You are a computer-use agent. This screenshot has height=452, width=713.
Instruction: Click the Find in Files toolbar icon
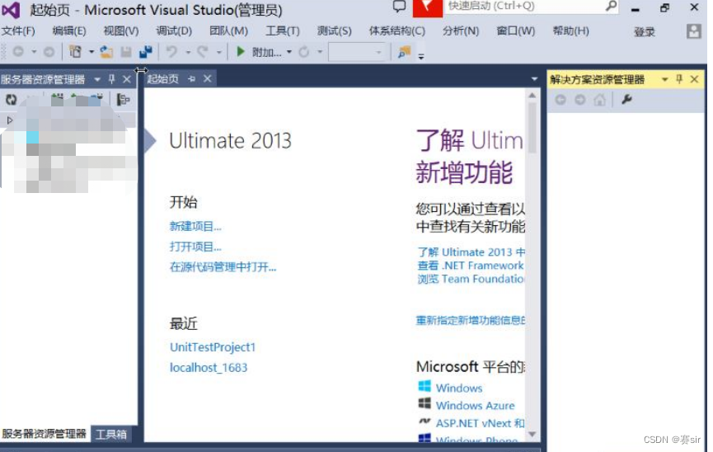point(404,52)
